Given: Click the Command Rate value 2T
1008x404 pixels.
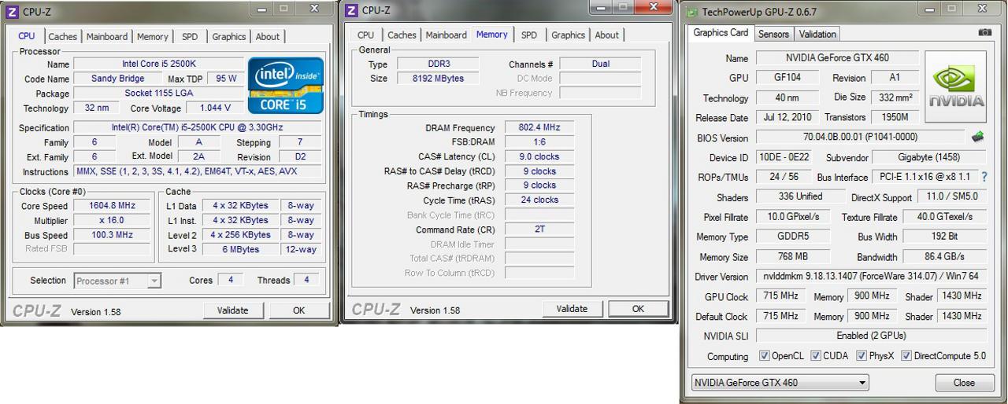Looking at the screenshot, I should point(539,230).
